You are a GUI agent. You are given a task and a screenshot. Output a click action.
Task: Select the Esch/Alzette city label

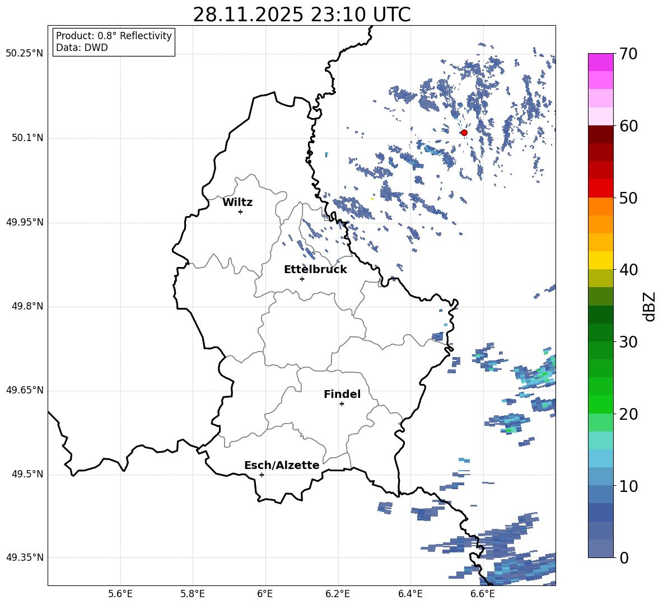pos(282,465)
